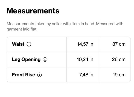Click the 'in' unit in Leg Opening row
The width and height of the screenshot is (134, 97).
pyautogui.click(x=91, y=59)
